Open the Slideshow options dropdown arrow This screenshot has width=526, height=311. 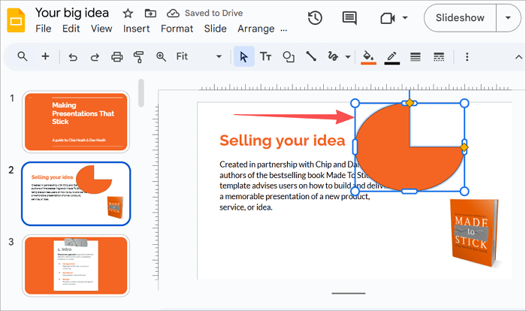click(x=508, y=18)
